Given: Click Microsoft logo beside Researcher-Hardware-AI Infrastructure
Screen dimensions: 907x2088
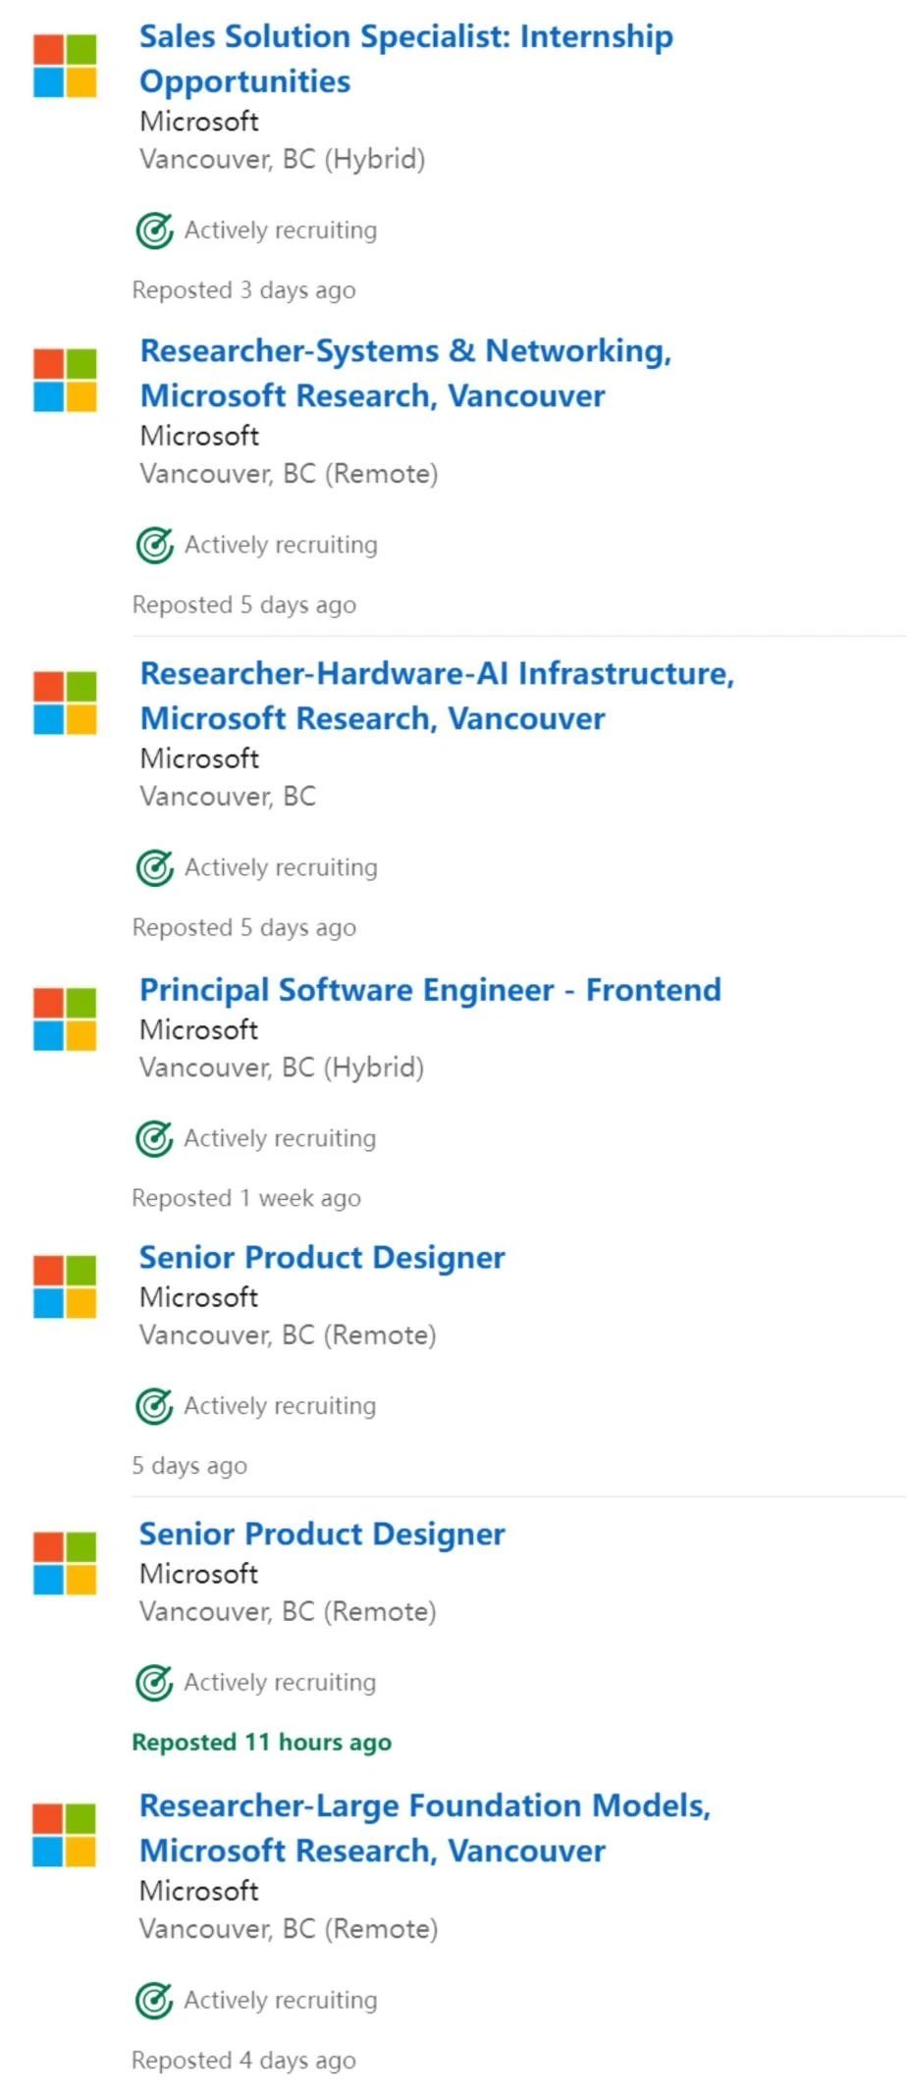Looking at the screenshot, I should tap(65, 703).
